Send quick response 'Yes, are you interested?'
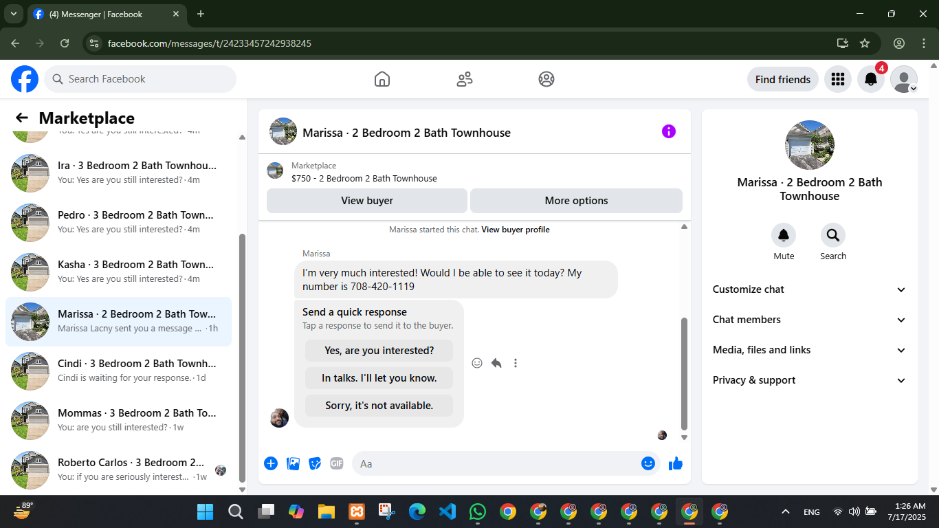The height and width of the screenshot is (528, 939). pyautogui.click(x=379, y=351)
